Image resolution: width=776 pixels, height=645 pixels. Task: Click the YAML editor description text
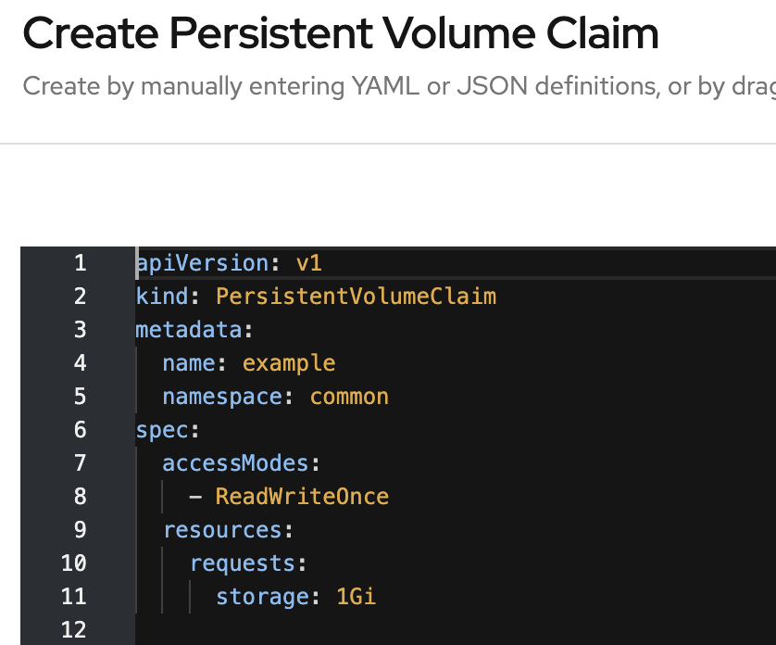(x=389, y=85)
